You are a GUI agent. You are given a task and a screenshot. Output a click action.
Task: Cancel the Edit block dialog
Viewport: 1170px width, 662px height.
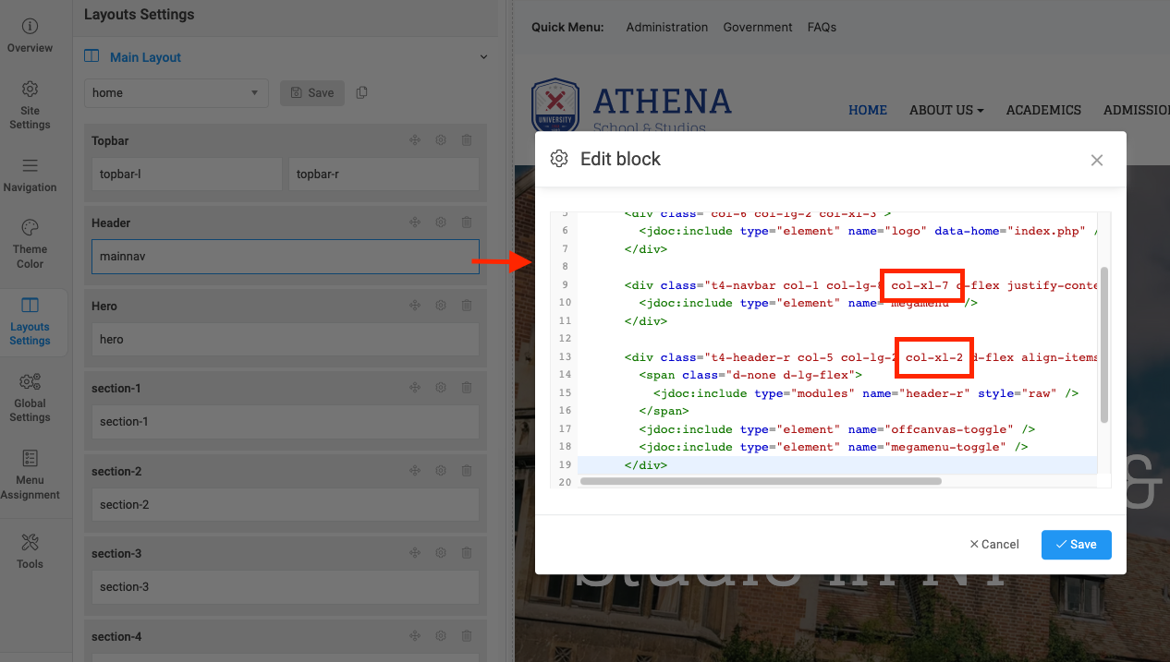[993, 545]
